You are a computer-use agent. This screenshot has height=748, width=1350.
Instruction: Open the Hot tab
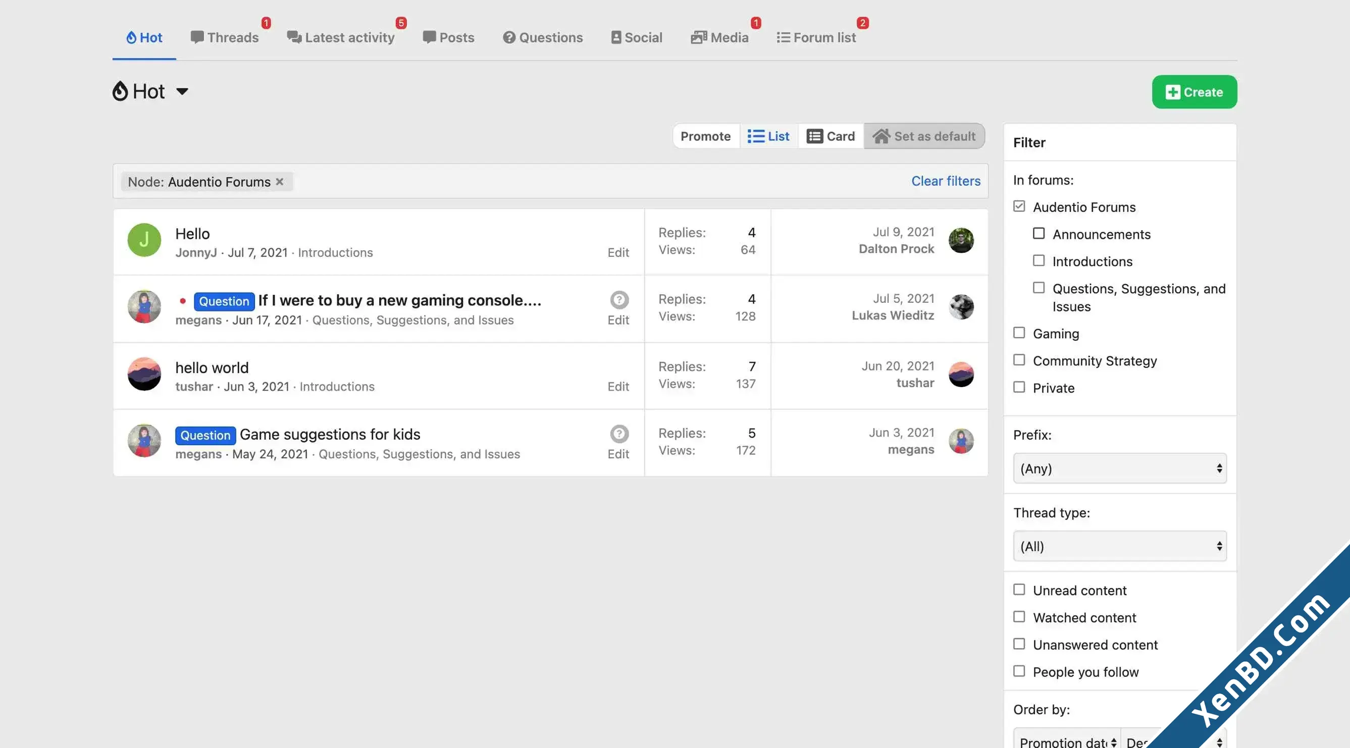coord(144,37)
